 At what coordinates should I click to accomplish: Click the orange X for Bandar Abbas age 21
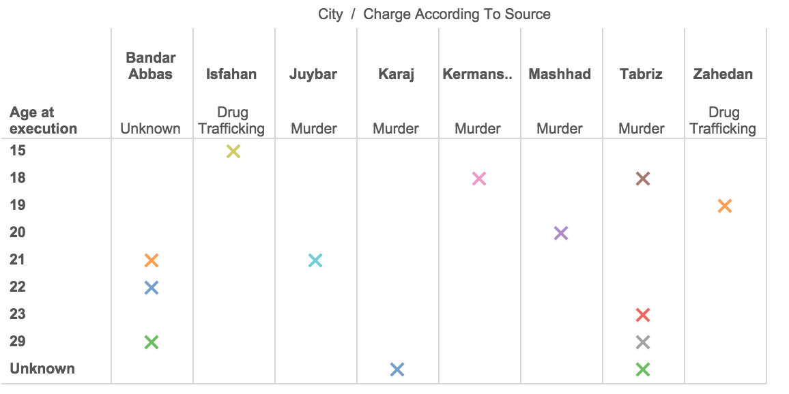coord(152,260)
